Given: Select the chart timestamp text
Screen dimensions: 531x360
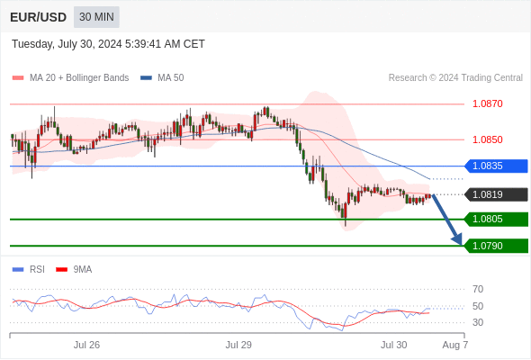Looking at the screenshot, I should point(108,44).
